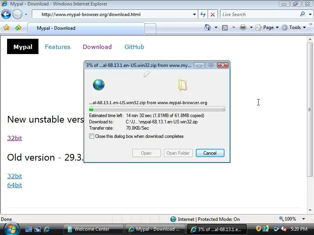Expand the Home button dropdown arrow
Image resolution: width=314 pixels, height=235 pixels.
216,27
